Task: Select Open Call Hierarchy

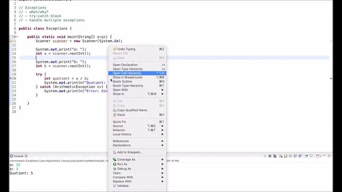Action: (x=137, y=73)
